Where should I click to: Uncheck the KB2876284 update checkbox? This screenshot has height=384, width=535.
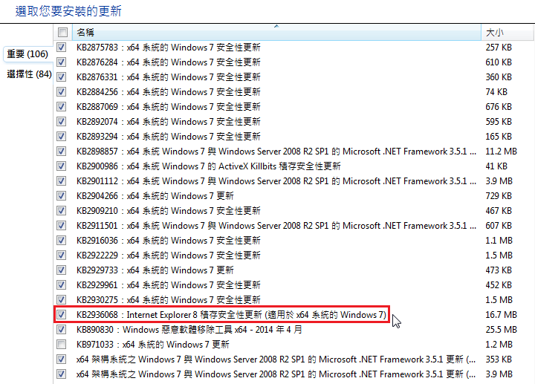62,62
